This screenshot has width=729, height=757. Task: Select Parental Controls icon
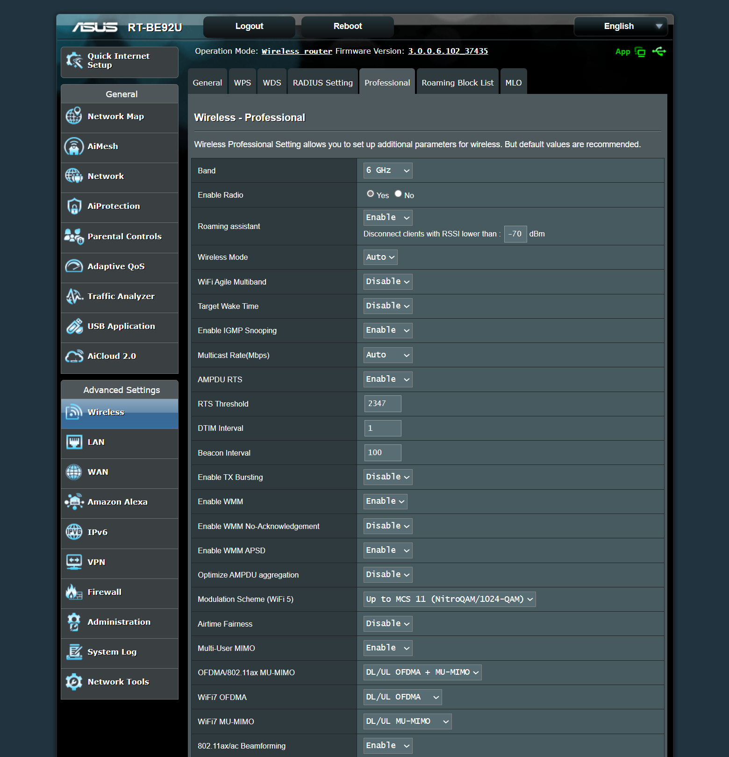tap(74, 236)
